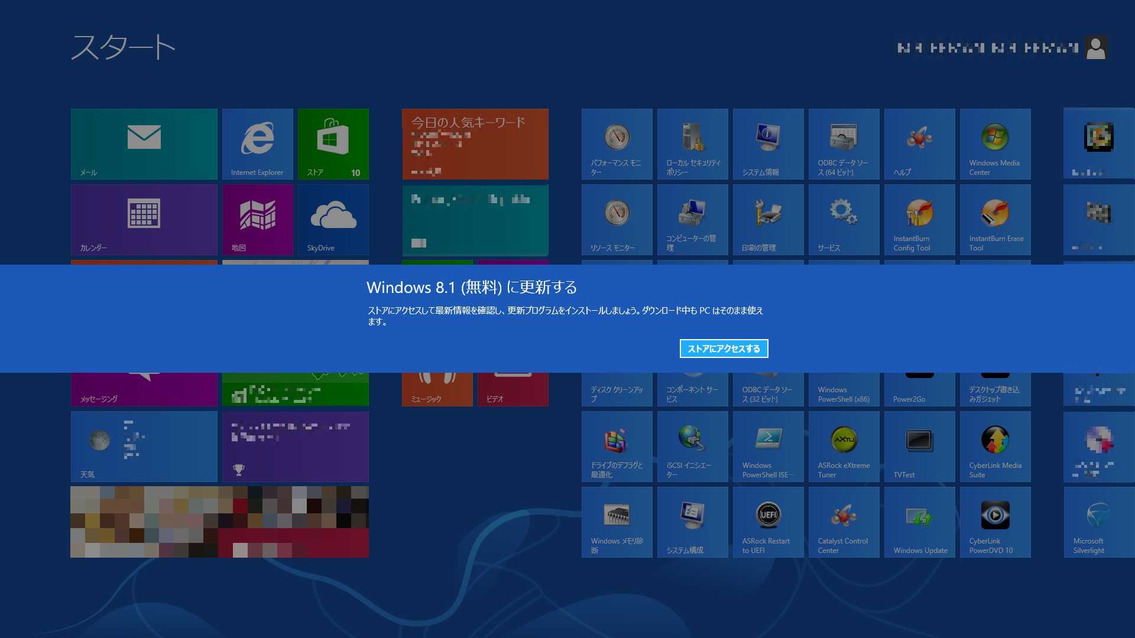Viewport: 1135px width, 638px height.
Task: Launch the Internet Explorer tile
Action: coord(258,144)
